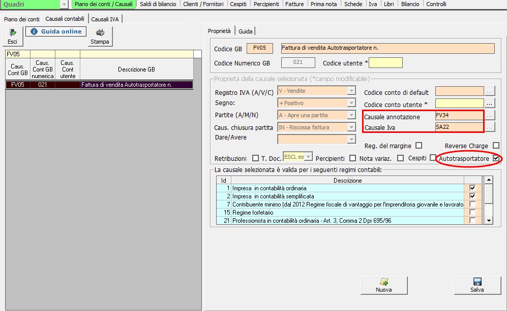The width and height of the screenshot is (507, 311).
Task: Toggle the Autotrasportatore checkbox
Action: coord(496,159)
